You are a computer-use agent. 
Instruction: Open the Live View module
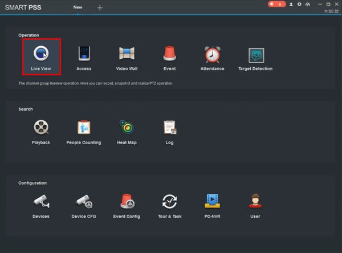41,56
